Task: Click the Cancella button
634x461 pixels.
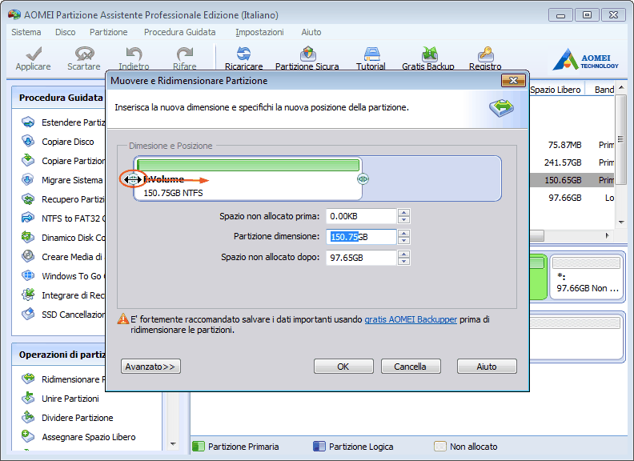Action: [x=411, y=367]
